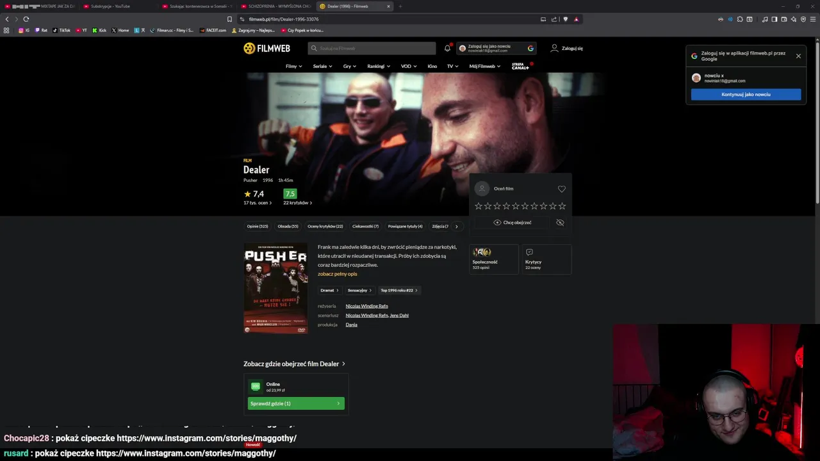Click the Brave Shields lion icon
This screenshot has height=461, width=820.
[565, 19]
